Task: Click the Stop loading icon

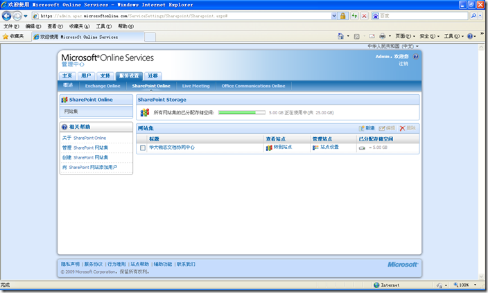Action: tap(364, 15)
